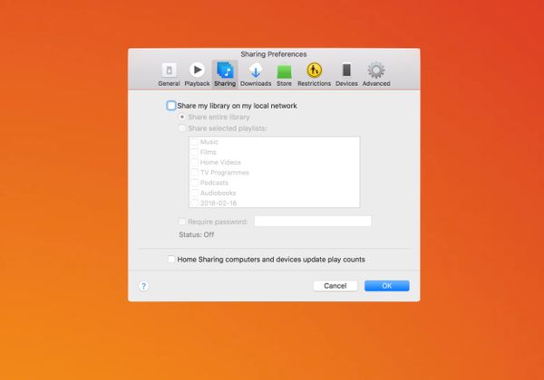Choose the Share selected playlists option

183,128
